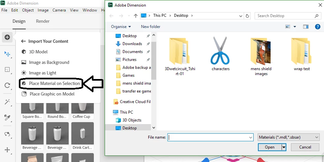Image resolution: width=324 pixels, height=162 pixels.
Task: Click the Add and Import Content plus icon
Action: click(x=7, y=37)
